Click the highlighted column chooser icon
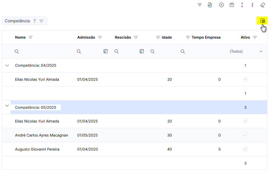 tap(263, 21)
